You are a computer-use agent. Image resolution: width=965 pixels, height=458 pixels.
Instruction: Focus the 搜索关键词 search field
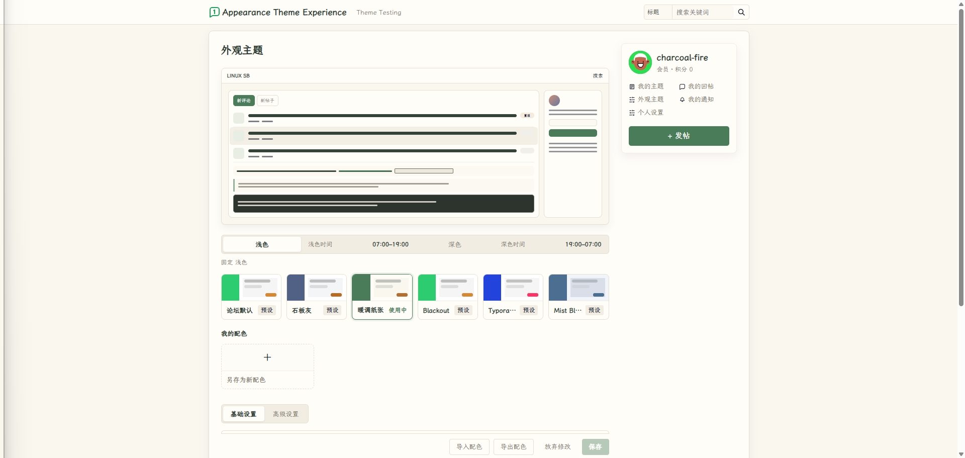[703, 12]
